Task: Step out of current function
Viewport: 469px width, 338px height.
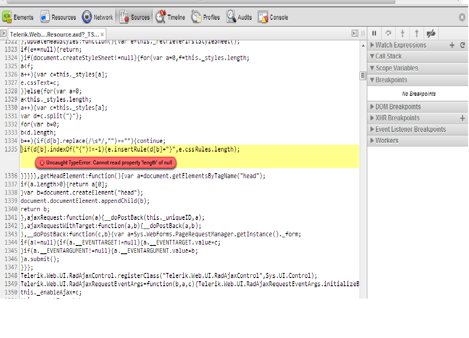Action: click(417, 33)
